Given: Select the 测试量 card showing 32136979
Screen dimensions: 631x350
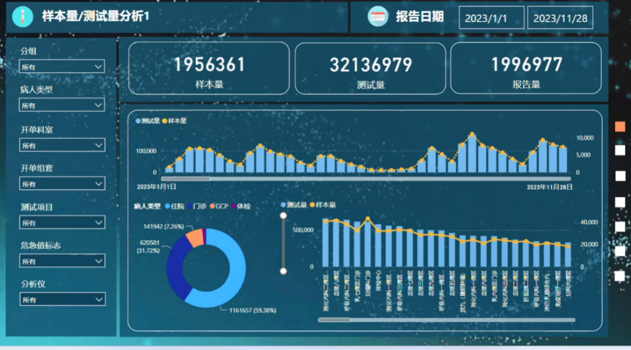Looking at the screenshot, I should (x=370, y=68).
